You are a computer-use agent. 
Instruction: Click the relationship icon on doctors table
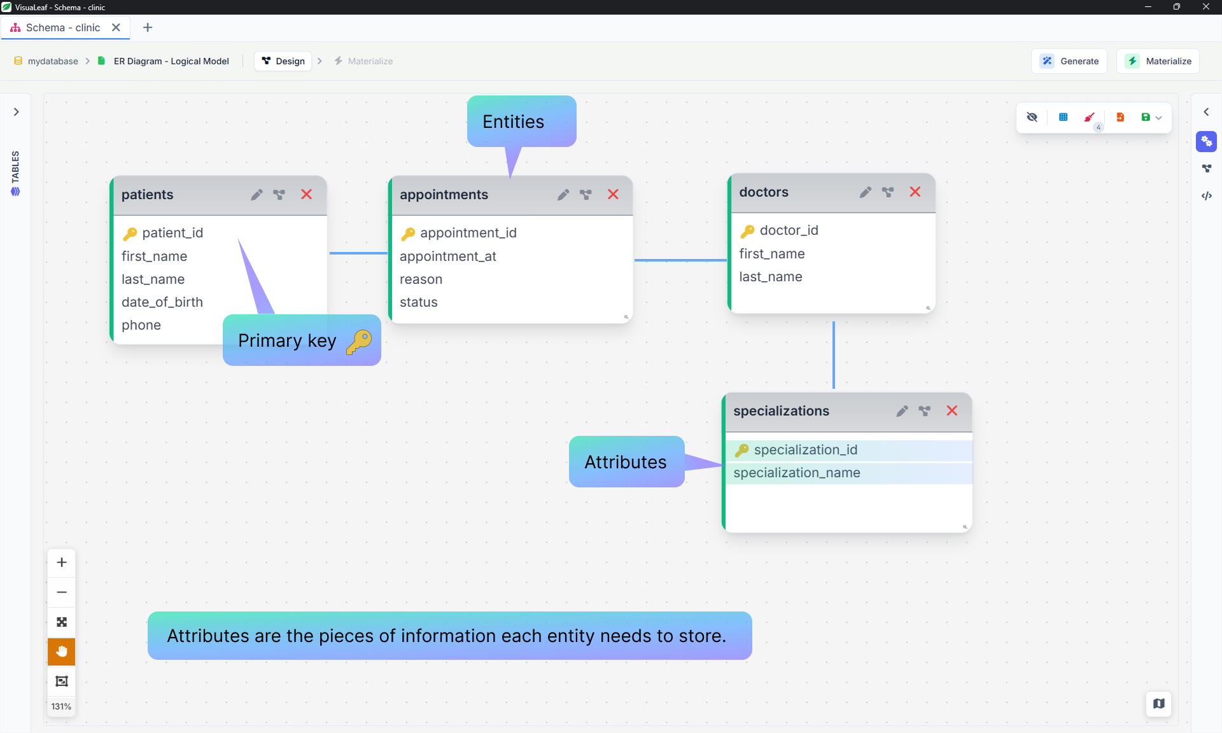pyautogui.click(x=888, y=192)
